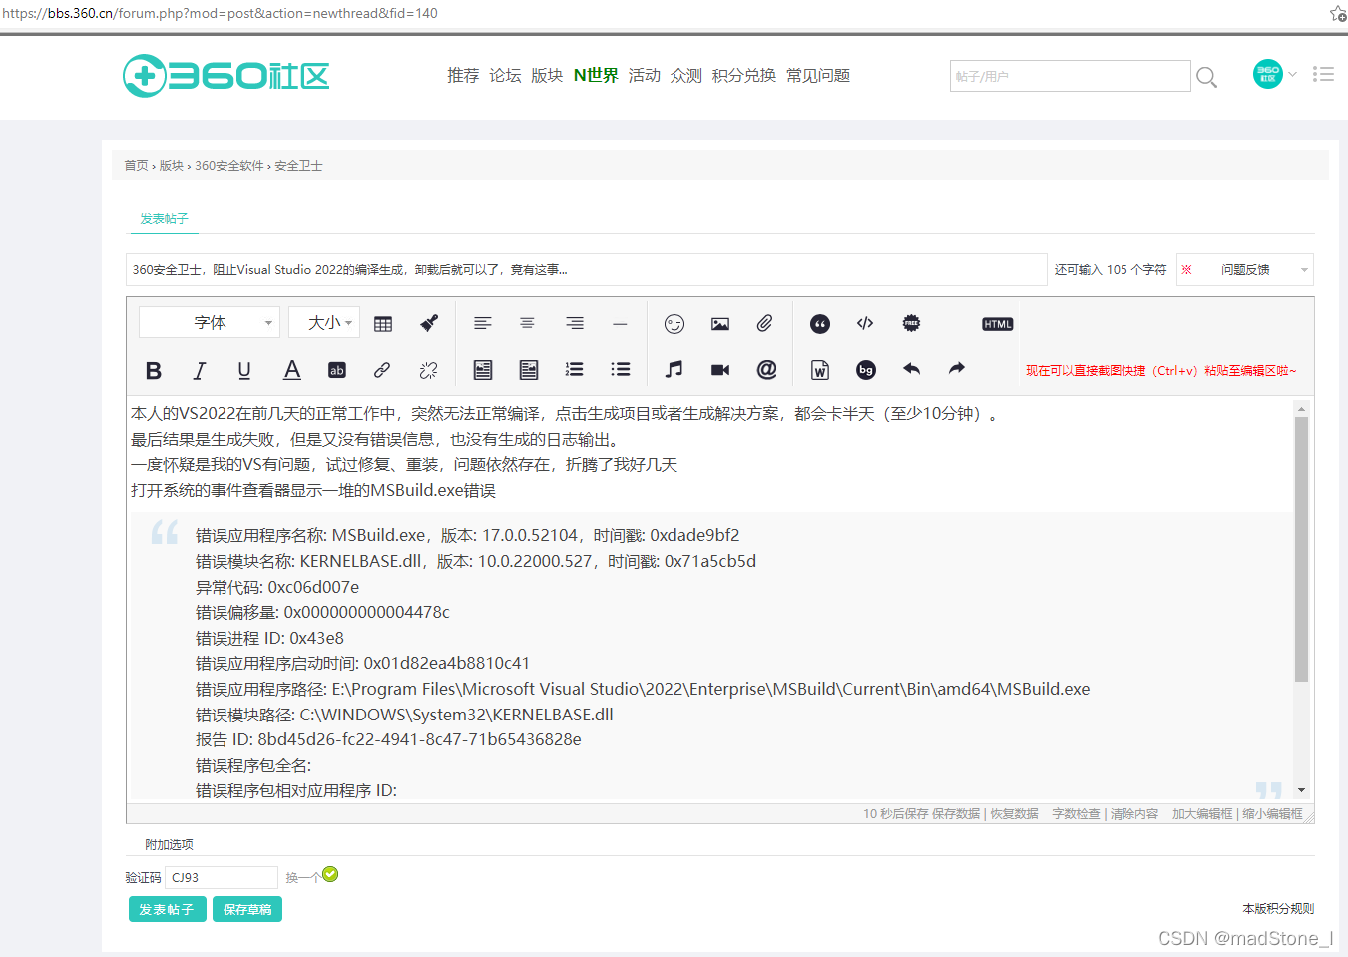Viewport: 1348px width, 957px height.
Task: Click the 360安全软件 breadcrumb link
Action: click(229, 165)
